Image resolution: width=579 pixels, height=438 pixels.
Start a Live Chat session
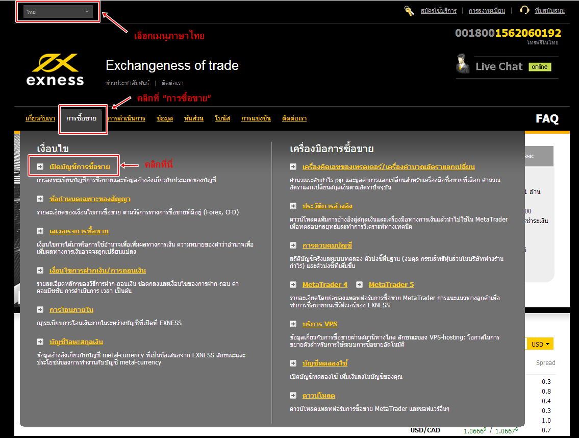tap(499, 66)
